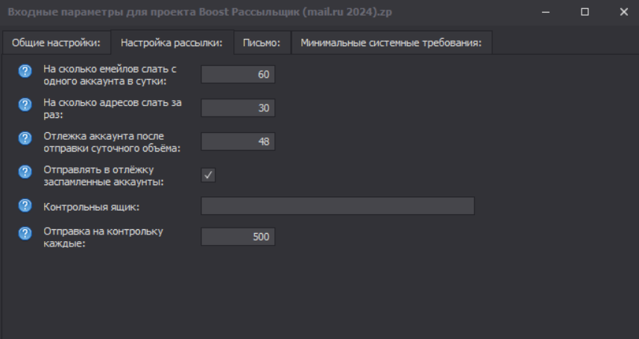Viewport: 639px width, 339px height.
Task: Click the emails per day field showing 60
Action: (x=238, y=75)
